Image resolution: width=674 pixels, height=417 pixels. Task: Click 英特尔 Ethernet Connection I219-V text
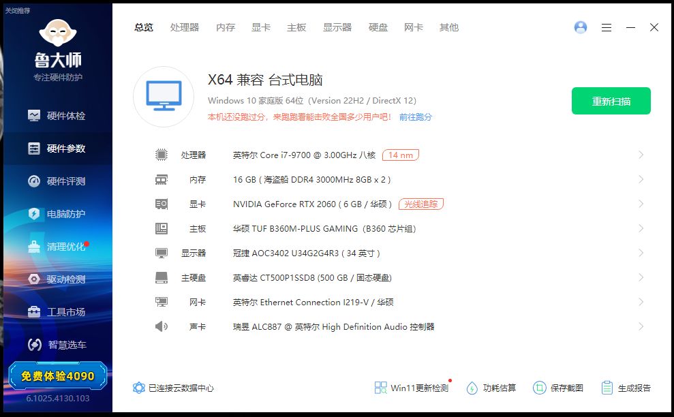tap(313, 303)
